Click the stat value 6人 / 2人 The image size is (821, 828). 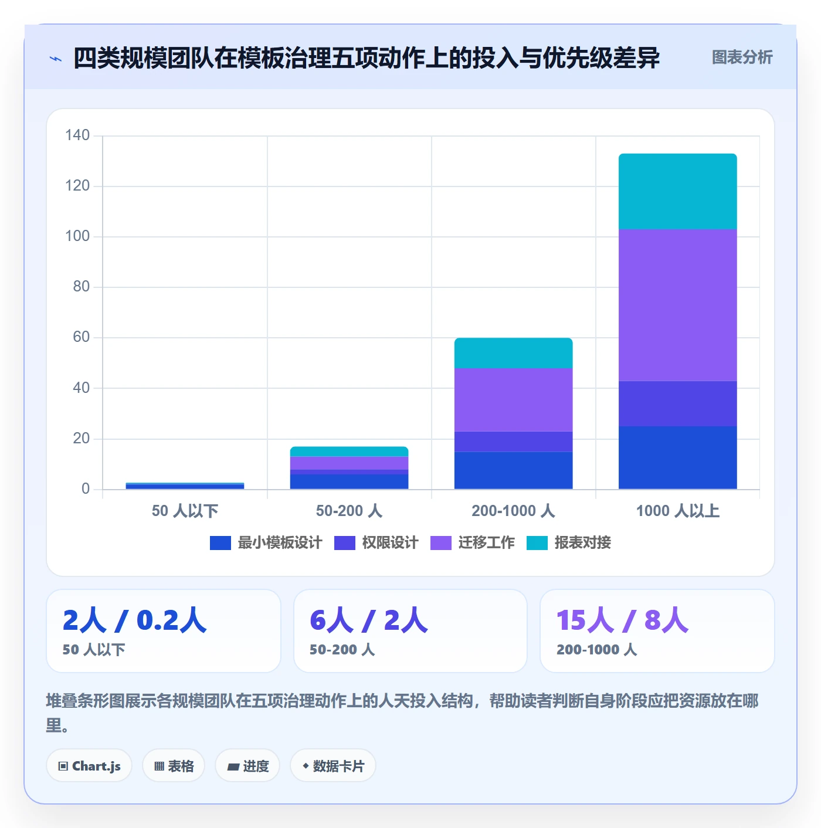(369, 620)
